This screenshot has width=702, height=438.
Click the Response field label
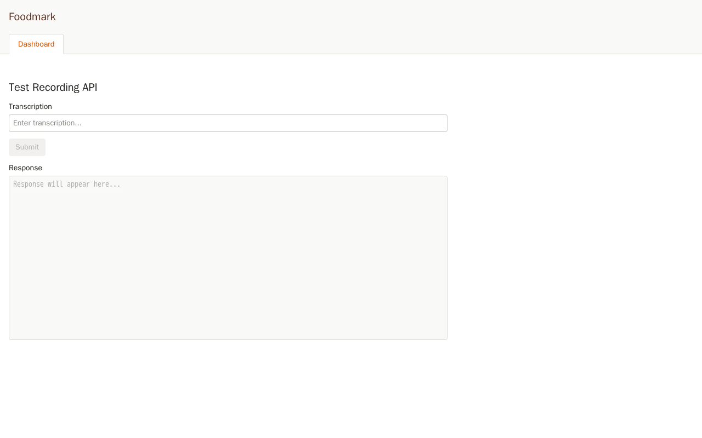[25, 168]
